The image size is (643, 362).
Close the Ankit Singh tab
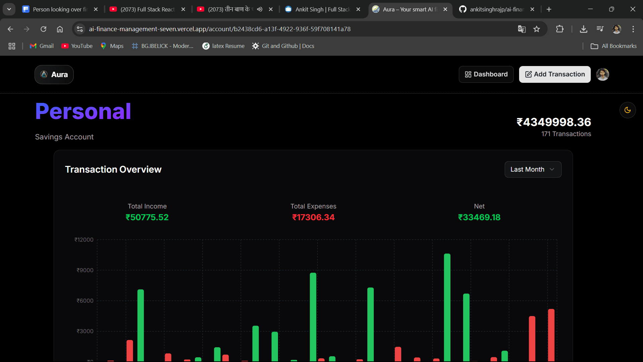tap(358, 9)
